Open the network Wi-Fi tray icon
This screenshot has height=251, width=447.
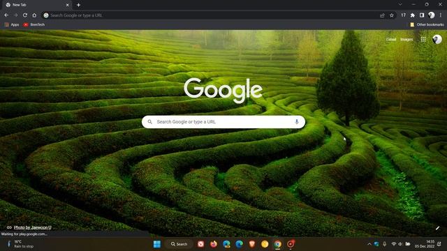pos(394,244)
